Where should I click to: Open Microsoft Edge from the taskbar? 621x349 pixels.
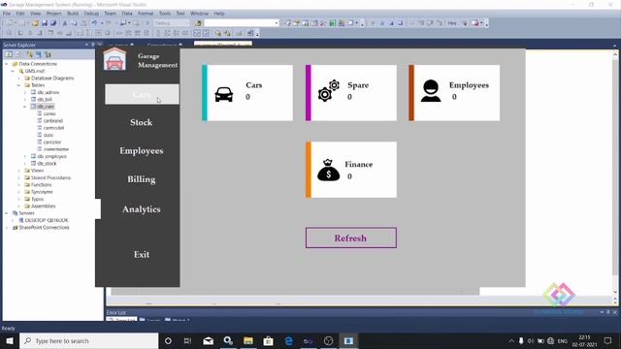point(289,340)
